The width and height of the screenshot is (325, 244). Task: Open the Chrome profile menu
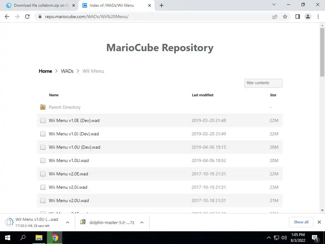tap(308, 17)
